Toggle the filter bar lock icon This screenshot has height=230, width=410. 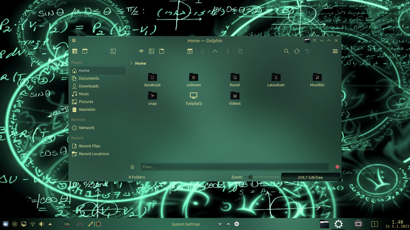click(132, 167)
